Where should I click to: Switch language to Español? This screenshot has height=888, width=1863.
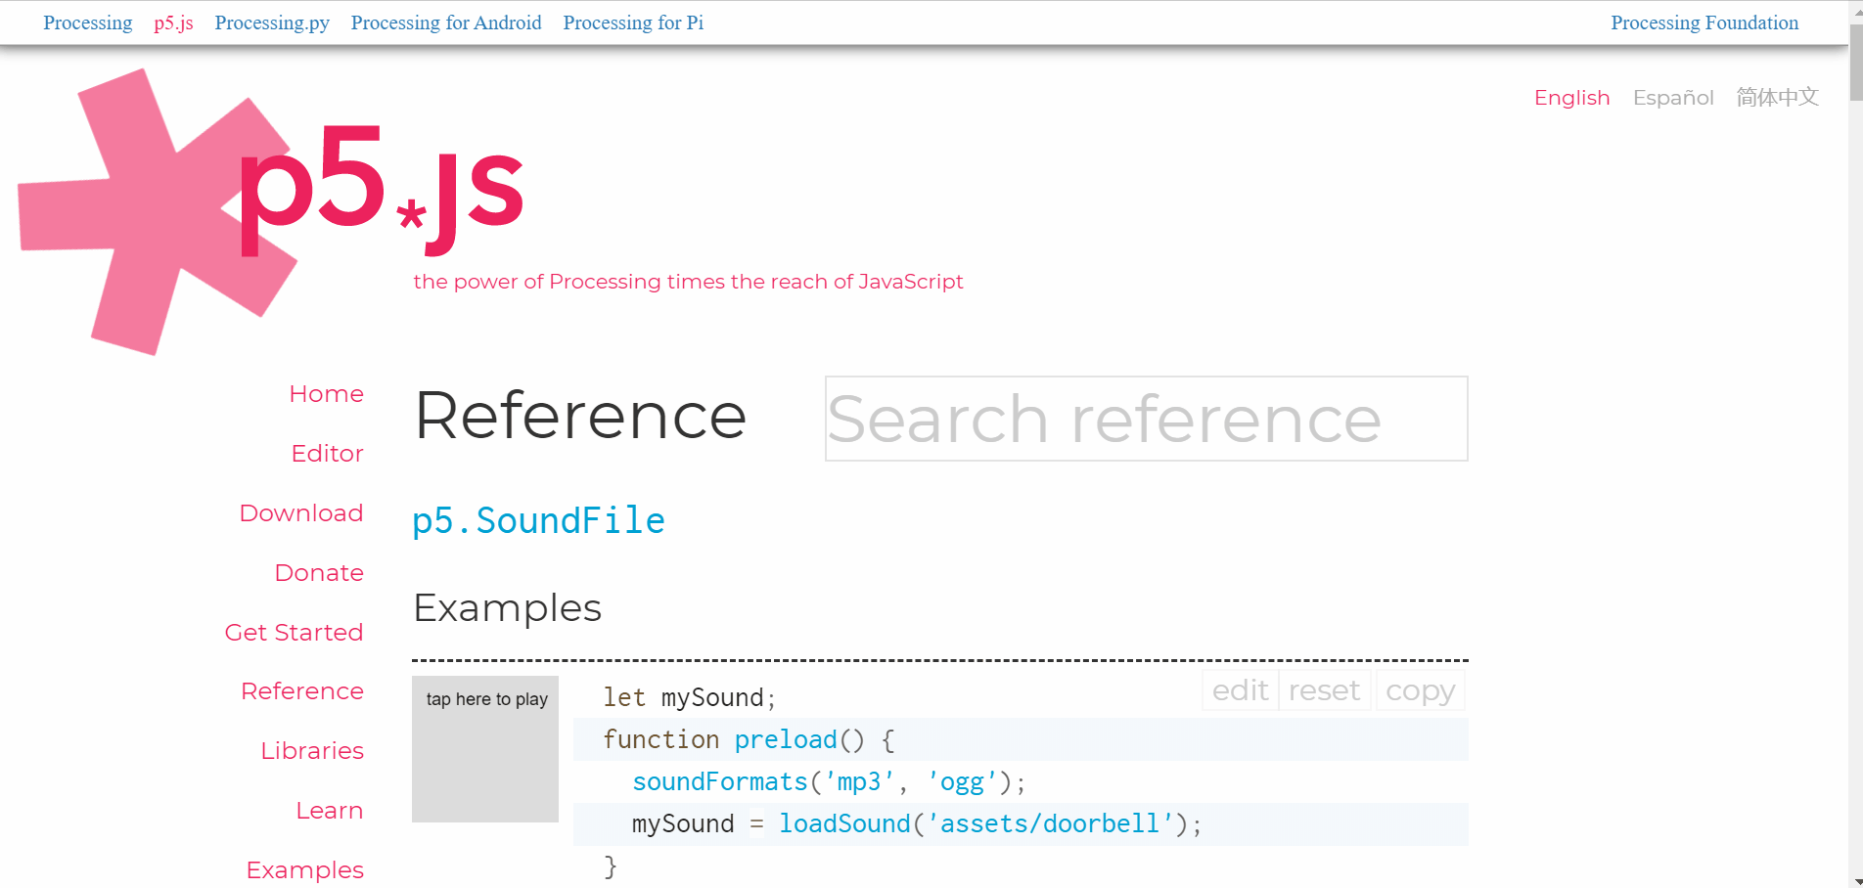point(1673,98)
